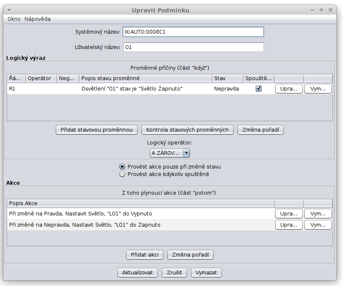Toggle the trigger checkbox in row R1

[x=259, y=88]
